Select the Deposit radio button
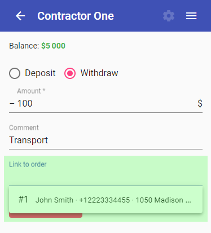Screen dimensions: 211x233 click(15, 73)
